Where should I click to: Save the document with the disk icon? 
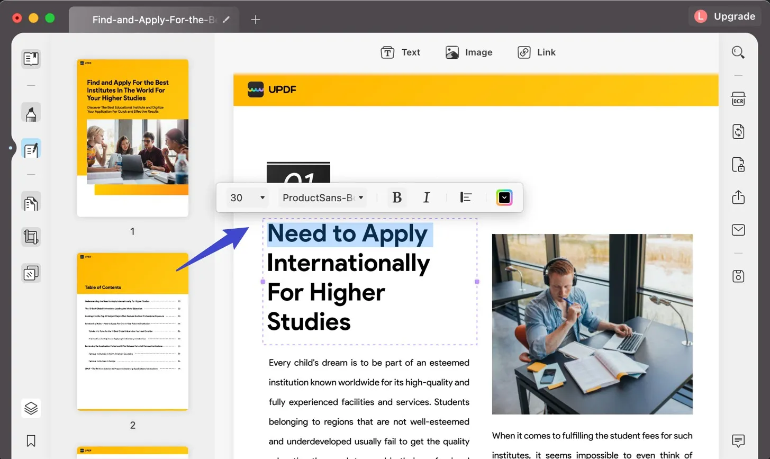point(738,275)
